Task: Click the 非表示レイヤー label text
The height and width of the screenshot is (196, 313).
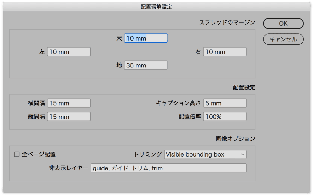Action: tap(69, 168)
